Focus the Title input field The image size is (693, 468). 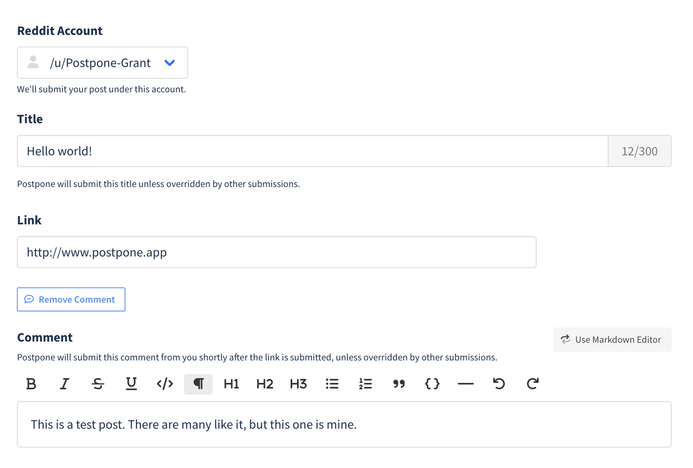click(313, 151)
